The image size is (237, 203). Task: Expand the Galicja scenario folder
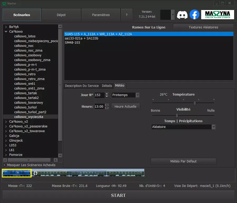6,136
